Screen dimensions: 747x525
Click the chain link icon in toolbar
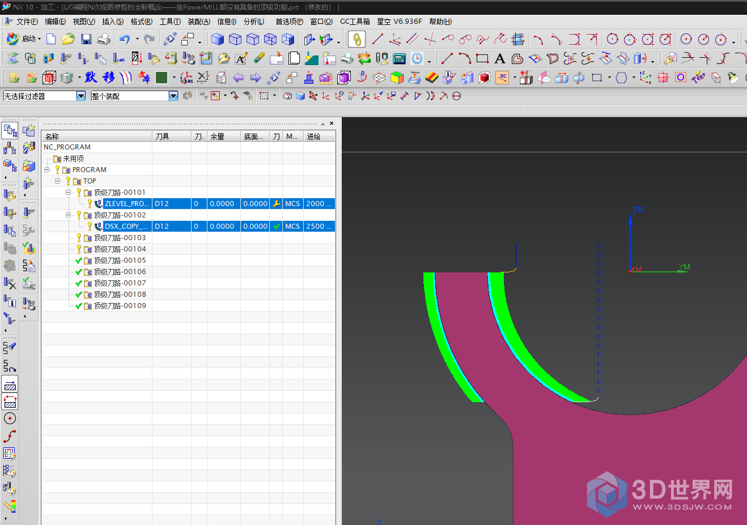(356, 39)
